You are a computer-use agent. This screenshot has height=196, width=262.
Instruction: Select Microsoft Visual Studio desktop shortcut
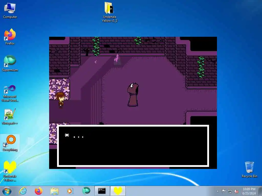(x=10, y=93)
